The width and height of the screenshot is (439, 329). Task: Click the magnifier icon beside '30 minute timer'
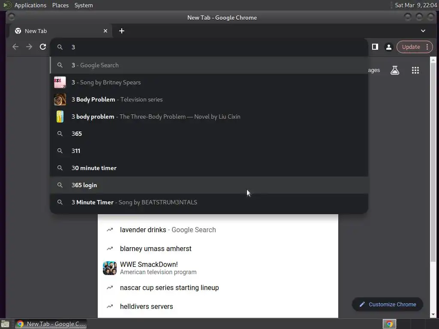(60, 168)
